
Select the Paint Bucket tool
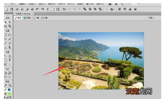pyautogui.click(x=10, y=85)
